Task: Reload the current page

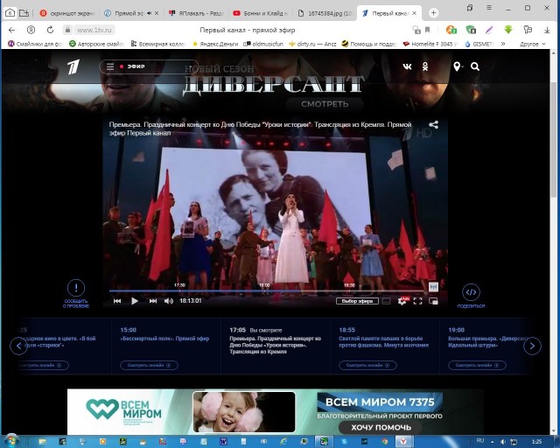Action: click(x=50, y=30)
